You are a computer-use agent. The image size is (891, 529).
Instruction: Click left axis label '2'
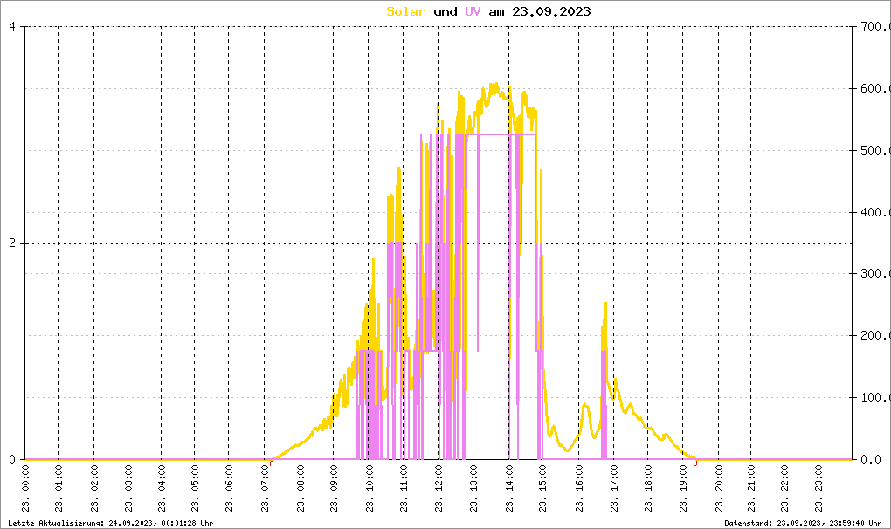12,243
